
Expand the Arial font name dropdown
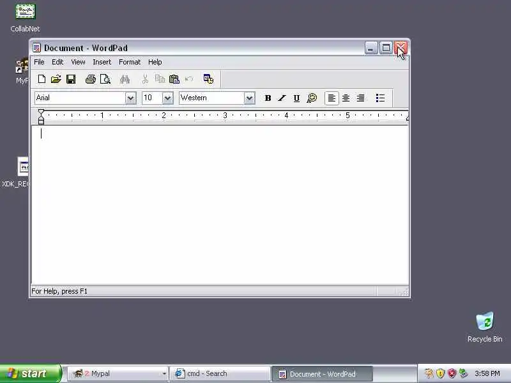coord(130,98)
